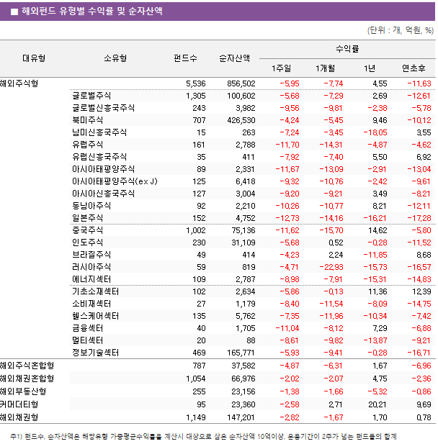
Task: Select the 중국주식 row label
Action: point(87,230)
